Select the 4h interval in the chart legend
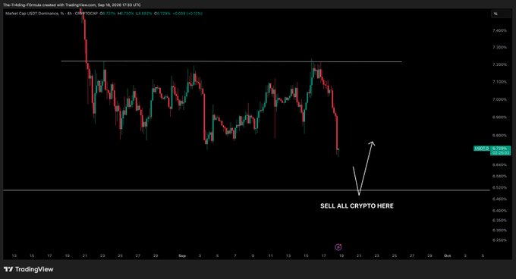Image resolution: width=516 pixels, height=279 pixels. [x=70, y=14]
